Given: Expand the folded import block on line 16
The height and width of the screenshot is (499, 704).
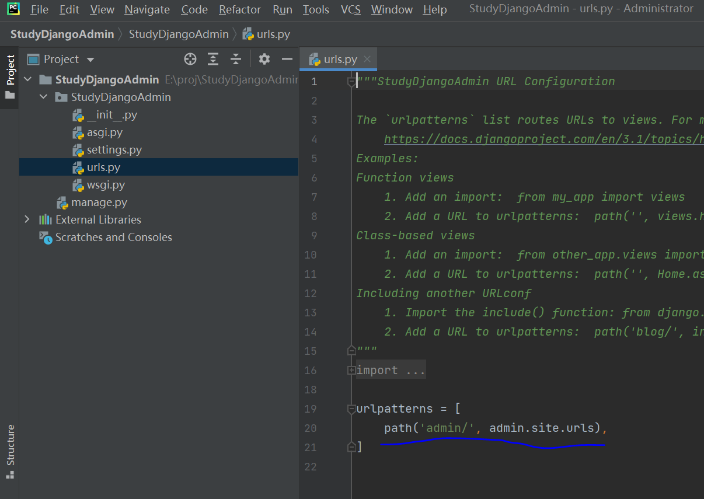Looking at the screenshot, I should tap(351, 370).
